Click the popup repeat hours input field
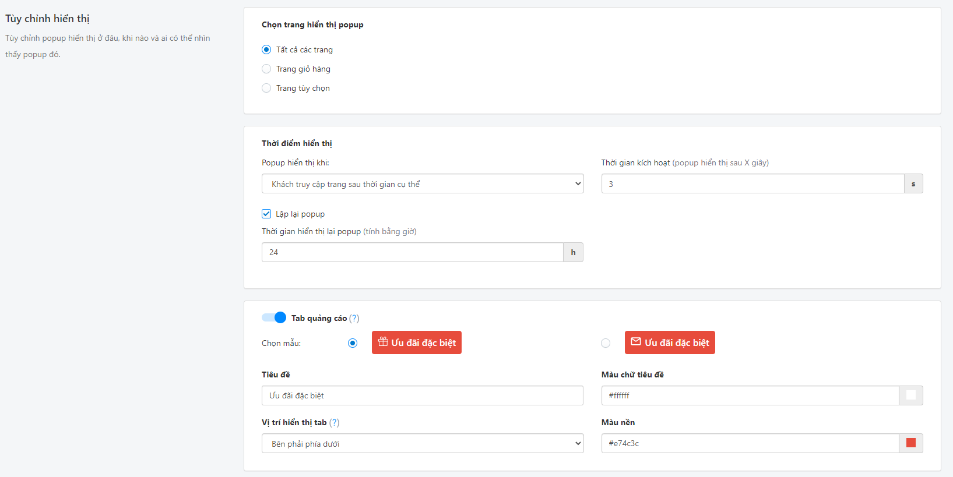This screenshot has width=953, height=477. (x=412, y=252)
